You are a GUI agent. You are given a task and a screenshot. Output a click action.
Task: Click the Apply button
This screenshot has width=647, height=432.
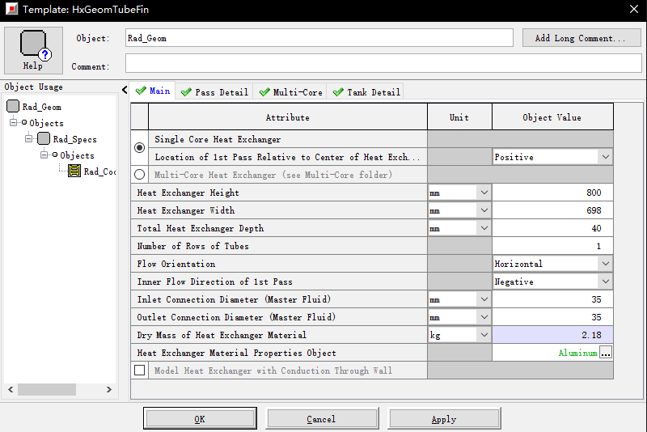443,419
